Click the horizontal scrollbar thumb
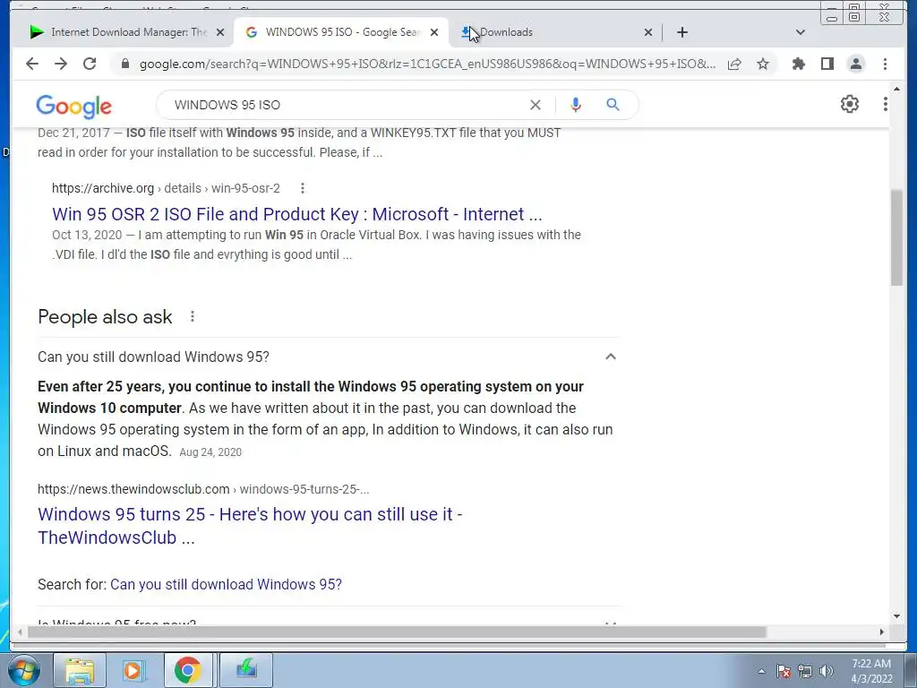 coord(397,632)
